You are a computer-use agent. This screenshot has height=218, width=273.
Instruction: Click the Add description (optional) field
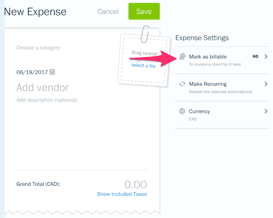point(47,100)
